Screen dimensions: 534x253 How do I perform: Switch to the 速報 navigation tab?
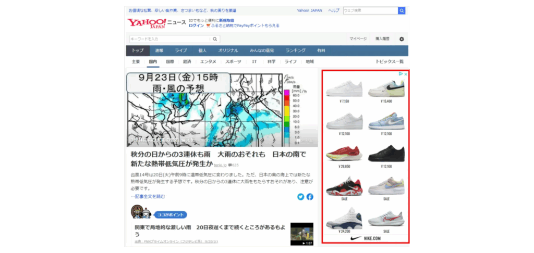click(x=159, y=50)
